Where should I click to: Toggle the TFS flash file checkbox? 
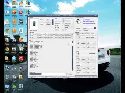(x=30, y=36)
